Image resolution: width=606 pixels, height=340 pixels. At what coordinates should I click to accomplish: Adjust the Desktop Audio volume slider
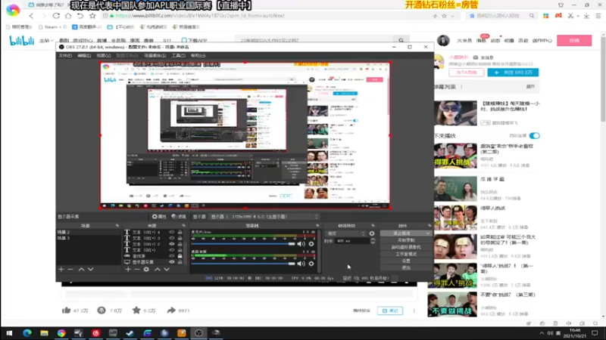tap(243, 264)
